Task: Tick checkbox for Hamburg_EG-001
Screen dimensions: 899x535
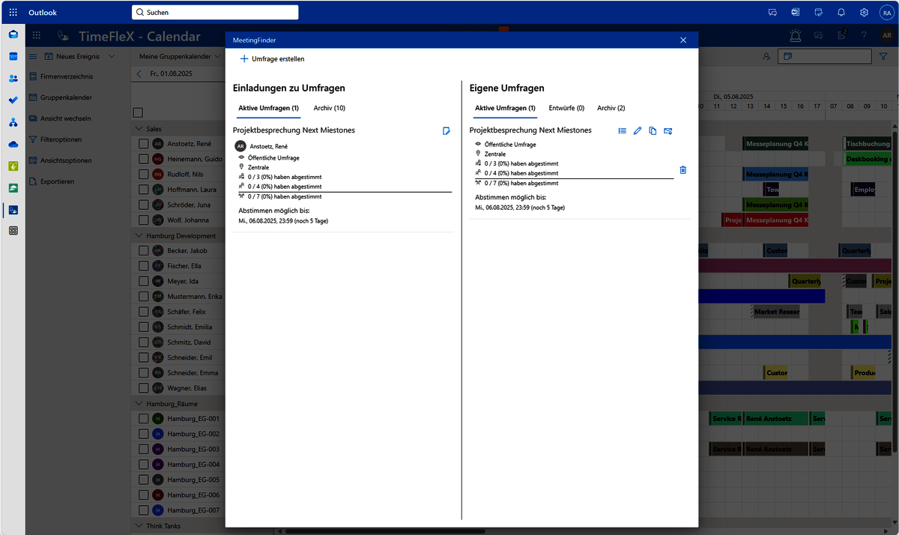Action: [x=144, y=418]
